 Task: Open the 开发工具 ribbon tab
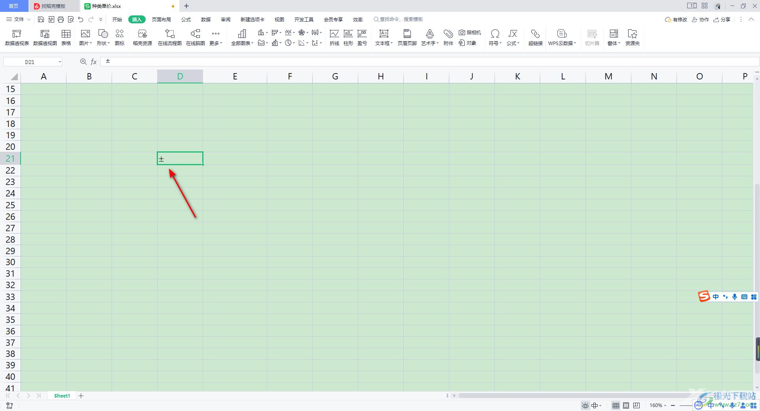point(304,19)
